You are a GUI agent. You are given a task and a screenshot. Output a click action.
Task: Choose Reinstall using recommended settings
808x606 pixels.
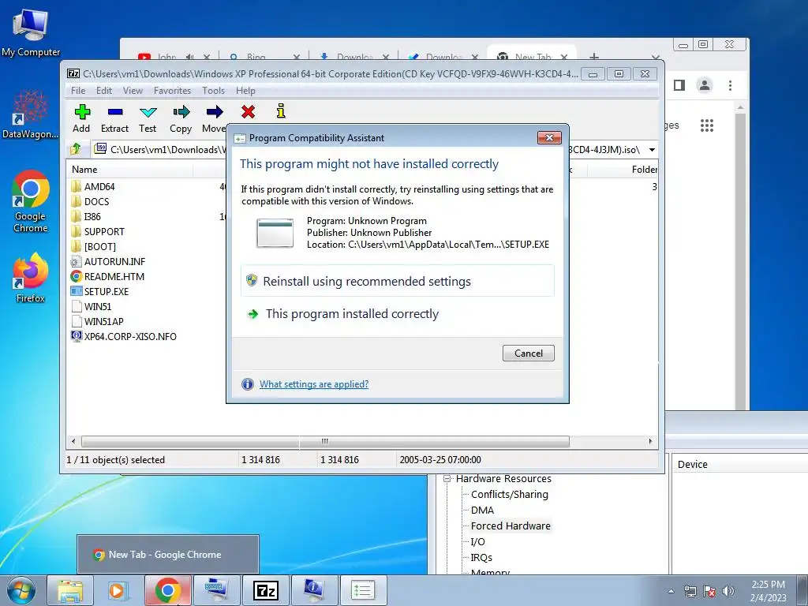click(x=398, y=281)
